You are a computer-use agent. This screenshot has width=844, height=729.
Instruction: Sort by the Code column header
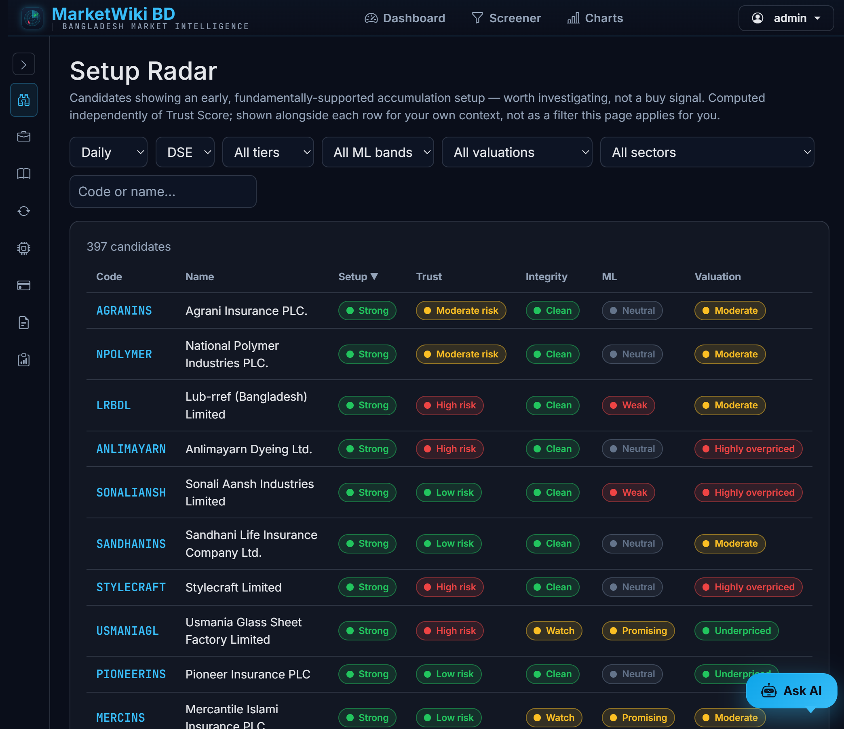pos(109,277)
